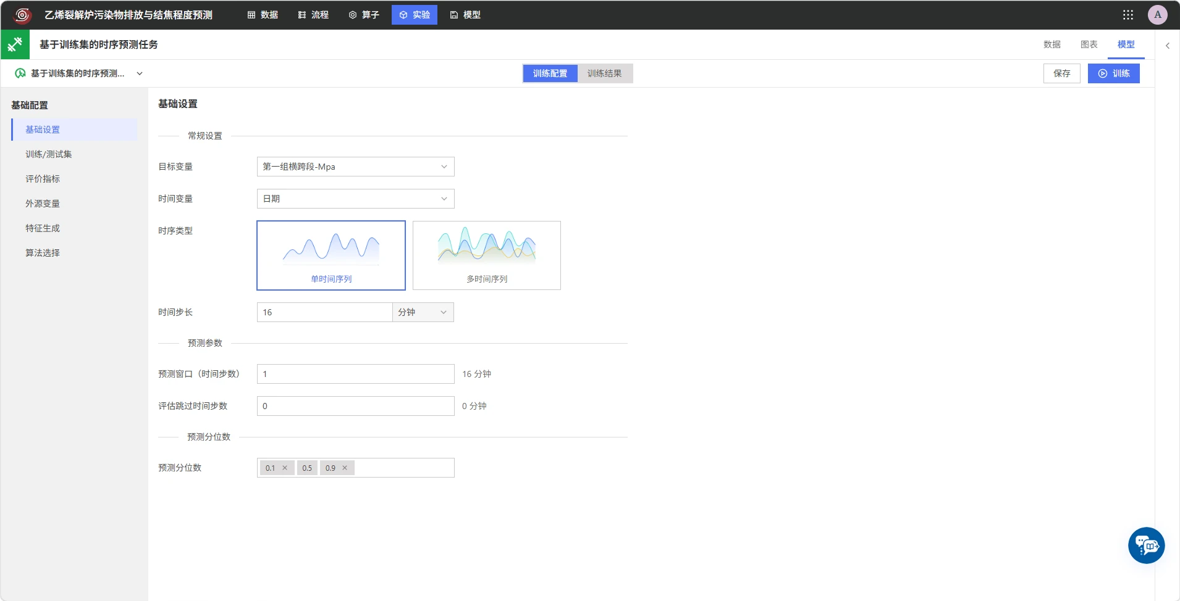Switch to the 数据 right-side tab

click(x=1052, y=44)
